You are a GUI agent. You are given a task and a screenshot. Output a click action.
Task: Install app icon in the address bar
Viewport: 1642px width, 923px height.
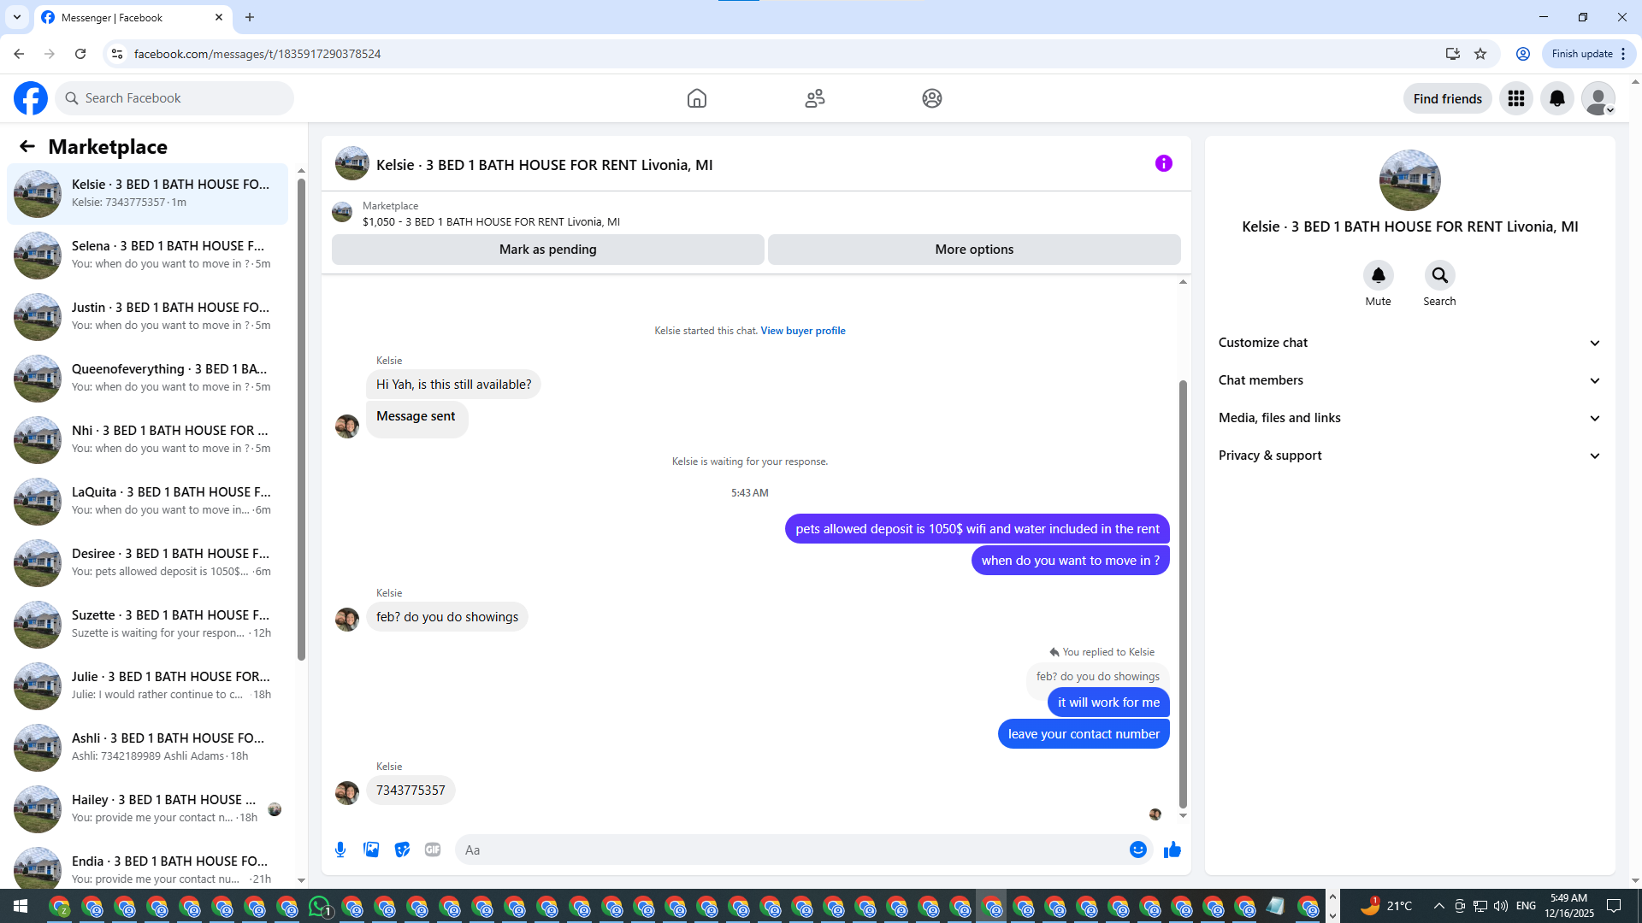click(x=1452, y=54)
